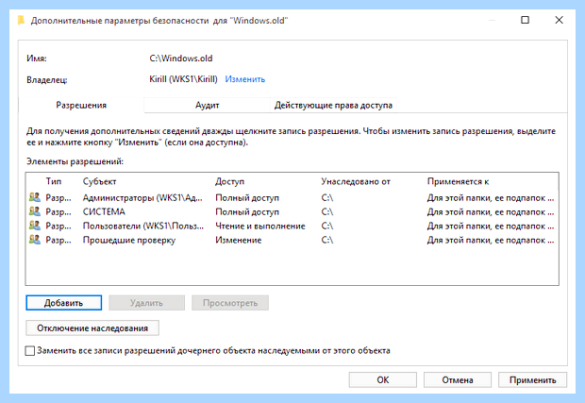Sort by Унаследовано от column header
The image size is (585, 403).
pyautogui.click(x=356, y=181)
